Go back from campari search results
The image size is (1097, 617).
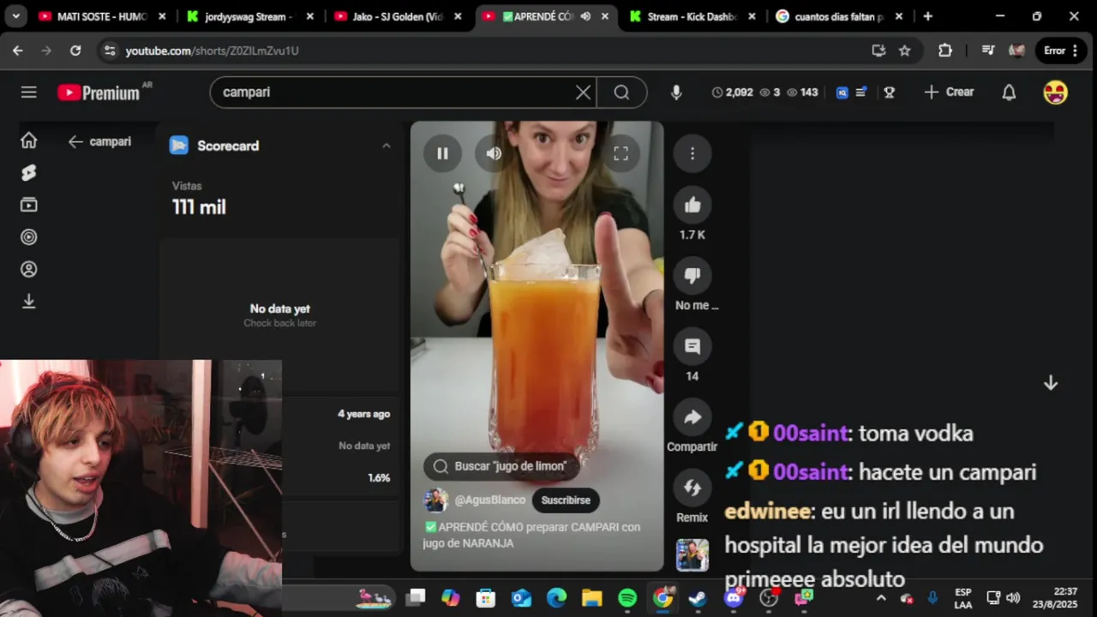(75, 141)
